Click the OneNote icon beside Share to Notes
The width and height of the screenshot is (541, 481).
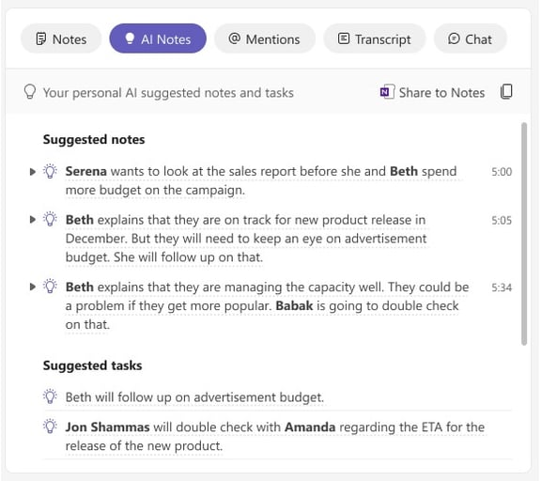coord(387,92)
